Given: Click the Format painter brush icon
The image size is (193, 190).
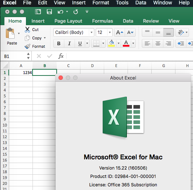Looking at the screenshot, I should coord(27,46).
